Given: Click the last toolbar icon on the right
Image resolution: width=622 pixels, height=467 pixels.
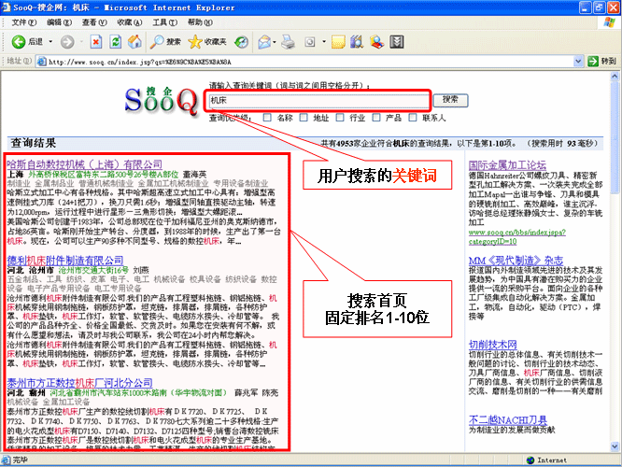Looking at the screenshot, I should pyautogui.click(x=397, y=42).
